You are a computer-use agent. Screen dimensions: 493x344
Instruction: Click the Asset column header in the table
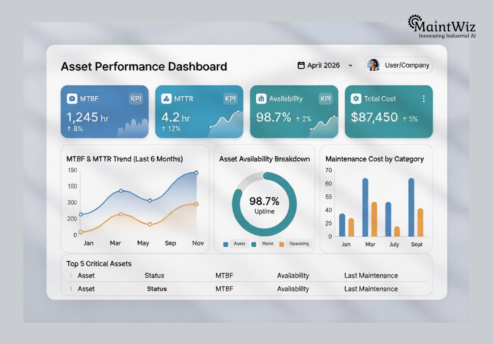click(x=87, y=275)
